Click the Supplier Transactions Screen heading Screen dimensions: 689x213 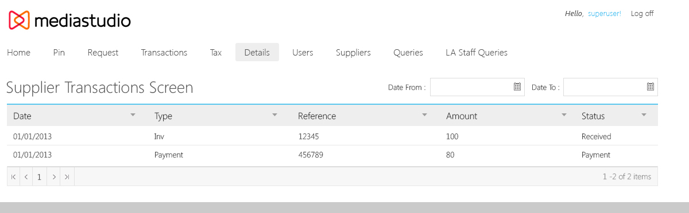click(x=100, y=88)
